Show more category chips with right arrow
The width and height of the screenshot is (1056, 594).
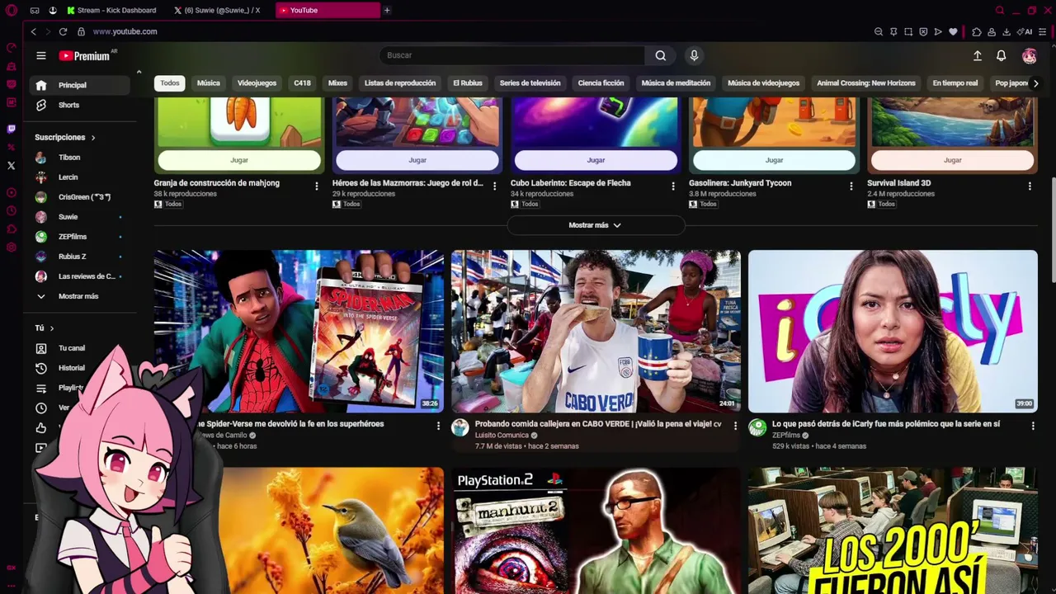point(1035,83)
